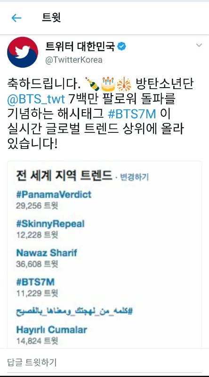Open #BTS7M in the trends list
The image size is (209, 377).
click(x=35, y=282)
